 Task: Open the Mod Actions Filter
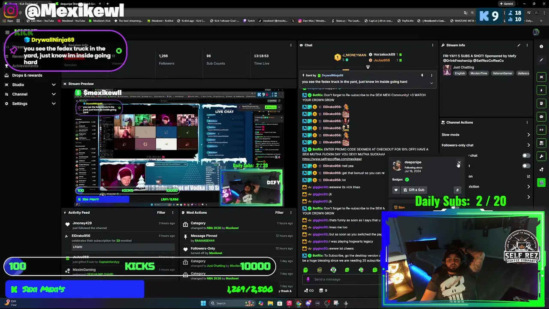tap(279, 212)
